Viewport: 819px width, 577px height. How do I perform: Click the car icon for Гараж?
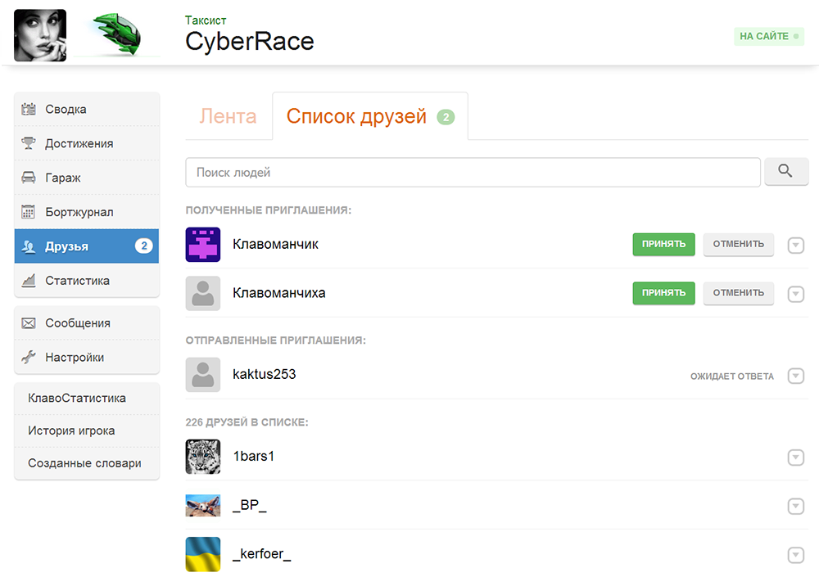point(29,178)
